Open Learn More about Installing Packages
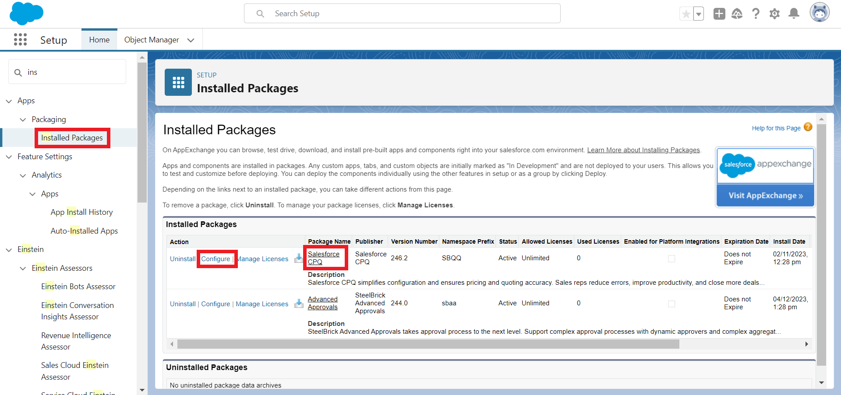This screenshot has height=395, width=841. pos(643,150)
